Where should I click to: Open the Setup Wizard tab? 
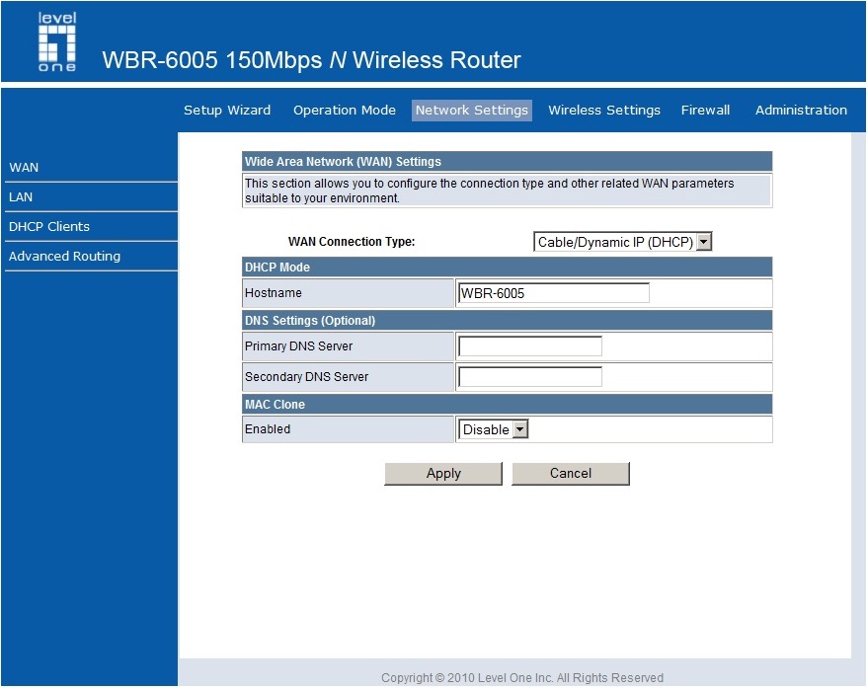tap(227, 111)
